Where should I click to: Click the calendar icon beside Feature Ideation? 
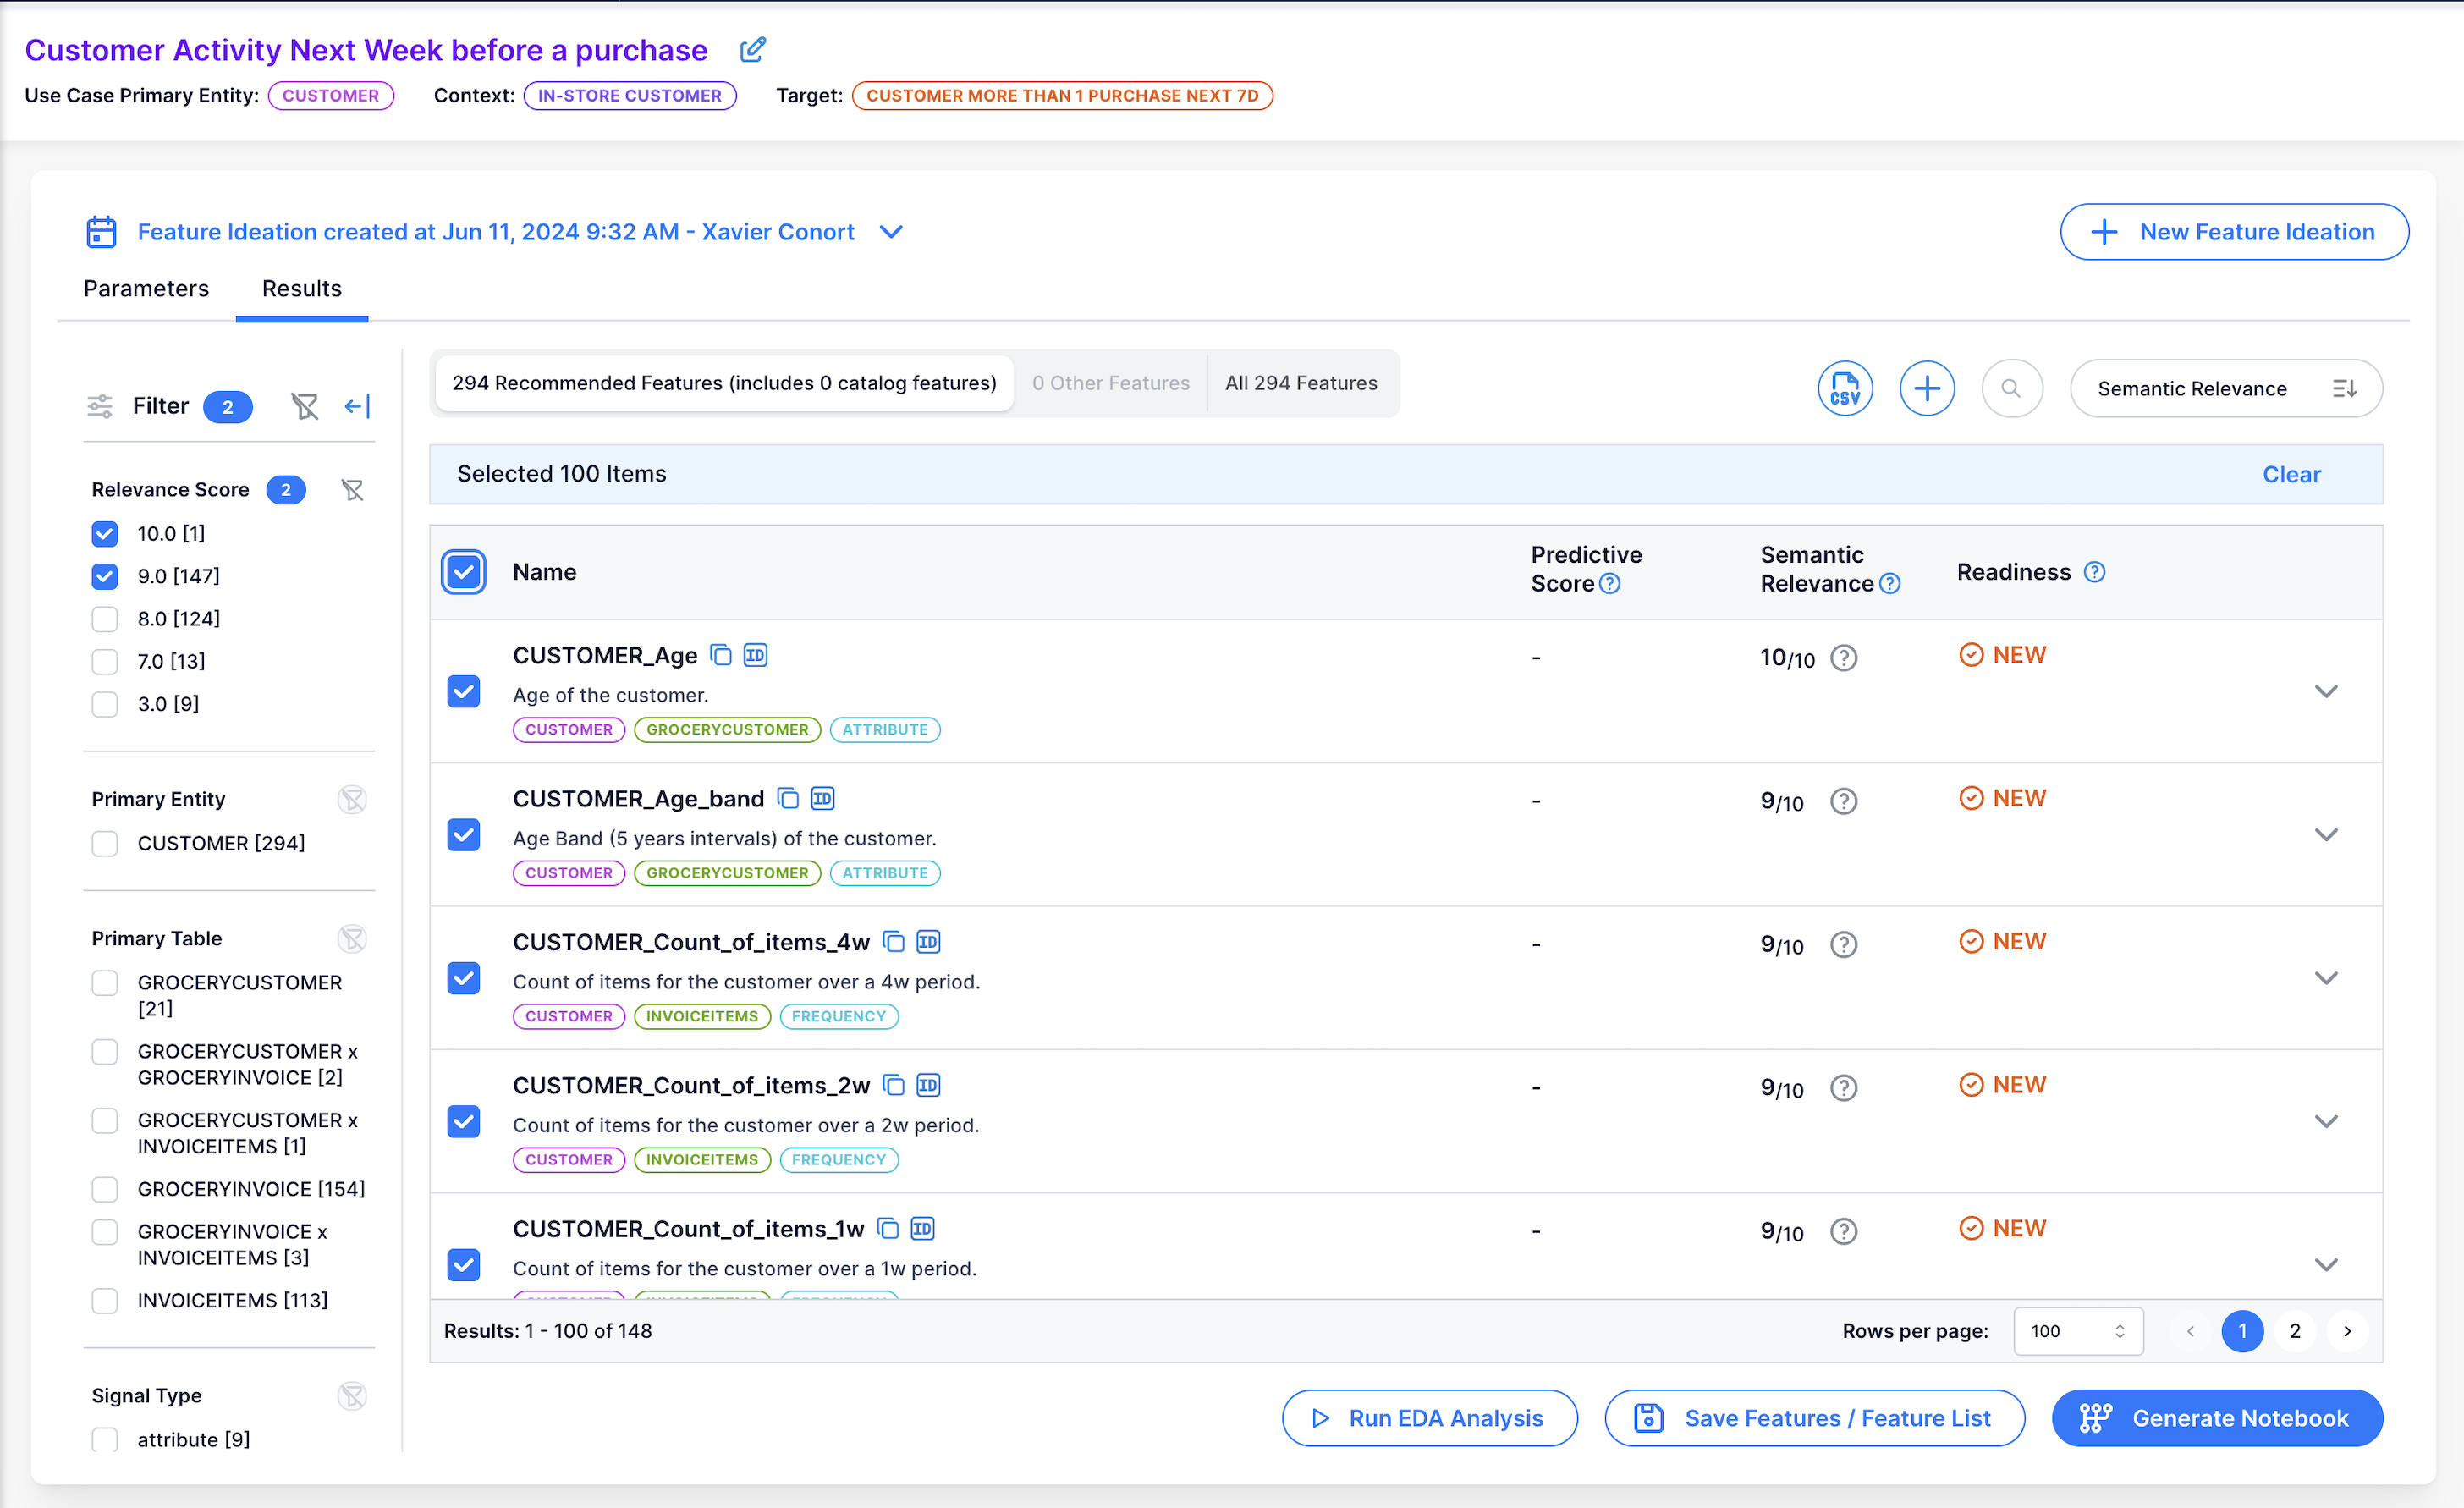coord(101,232)
